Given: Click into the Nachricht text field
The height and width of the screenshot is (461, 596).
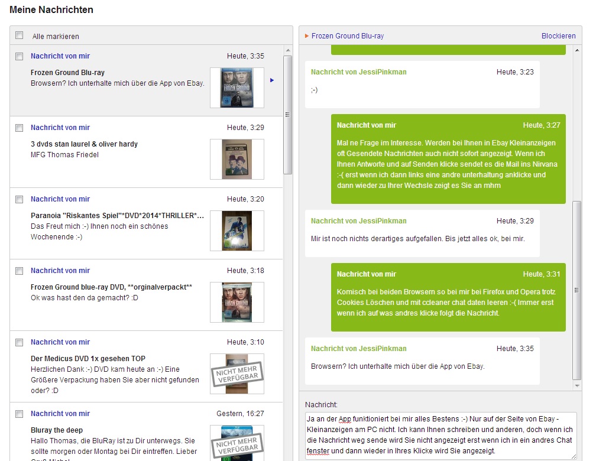Looking at the screenshot, I should (x=440, y=436).
